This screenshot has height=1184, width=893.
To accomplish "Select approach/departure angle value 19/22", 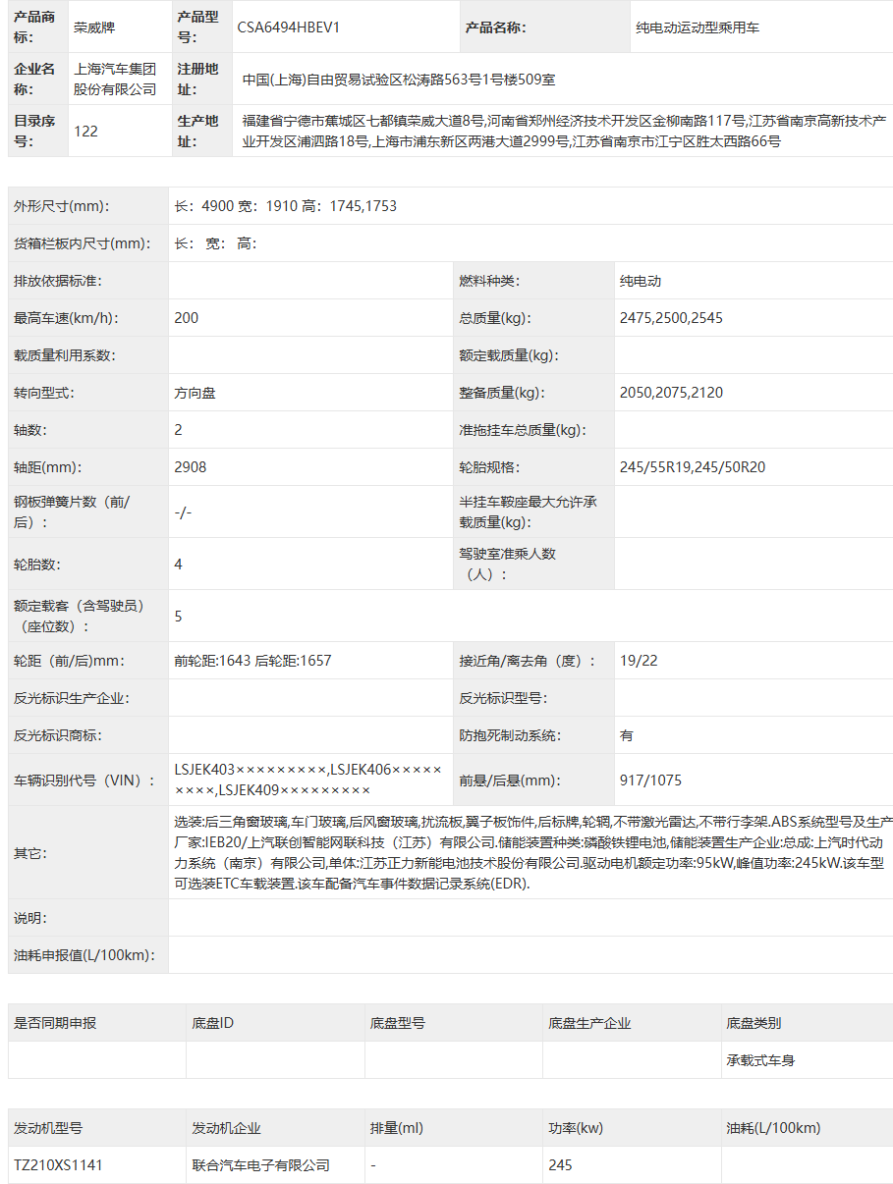I will tap(640, 661).
